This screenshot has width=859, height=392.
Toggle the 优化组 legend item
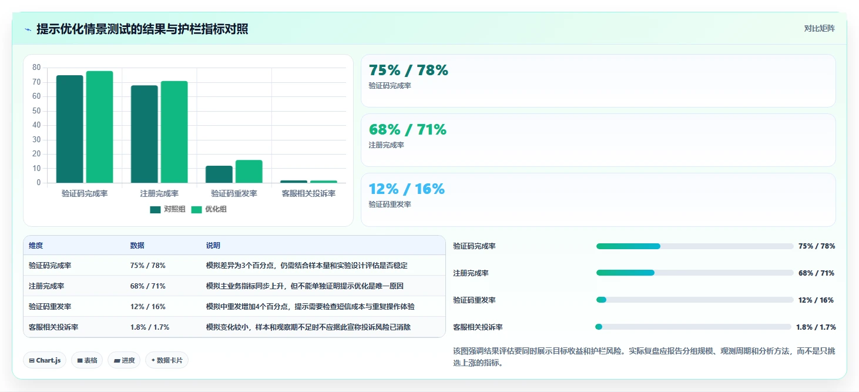pos(209,209)
